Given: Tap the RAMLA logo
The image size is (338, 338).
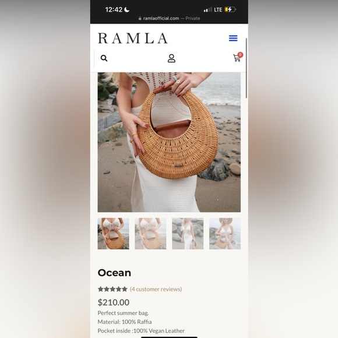Looking at the screenshot, I should [x=133, y=38].
